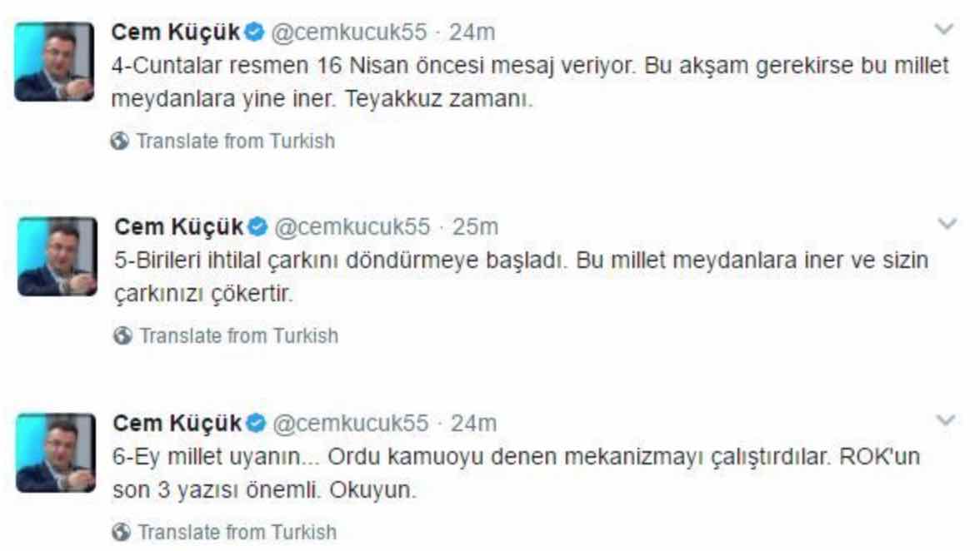Click the verified badge on the 5-Birileri tweet
Screen dimensions: 980x551
tap(257, 227)
